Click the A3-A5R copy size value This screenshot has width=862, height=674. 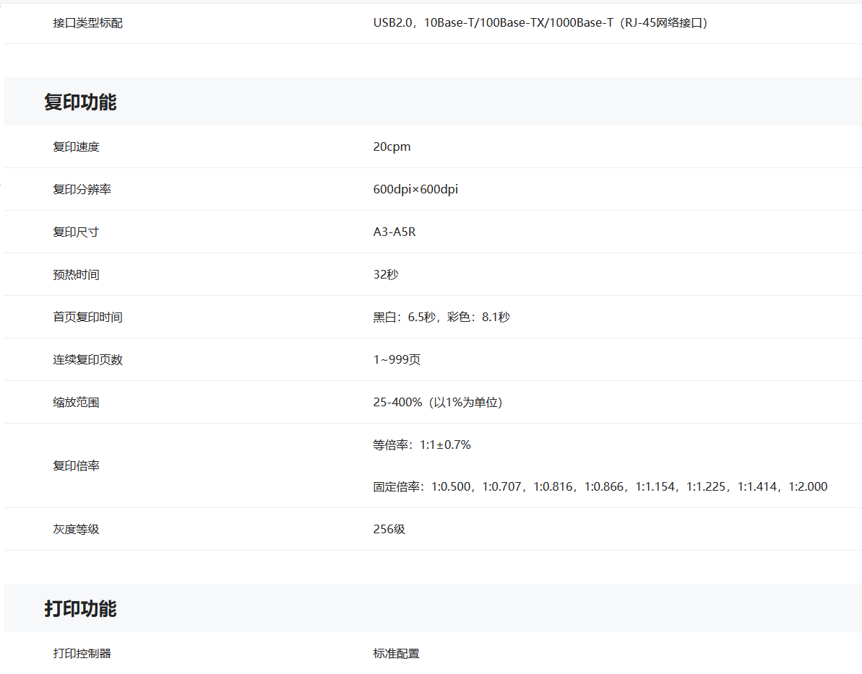tap(395, 232)
